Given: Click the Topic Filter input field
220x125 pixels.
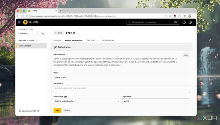Looking at the screenshot, I should (x=156, y=101).
